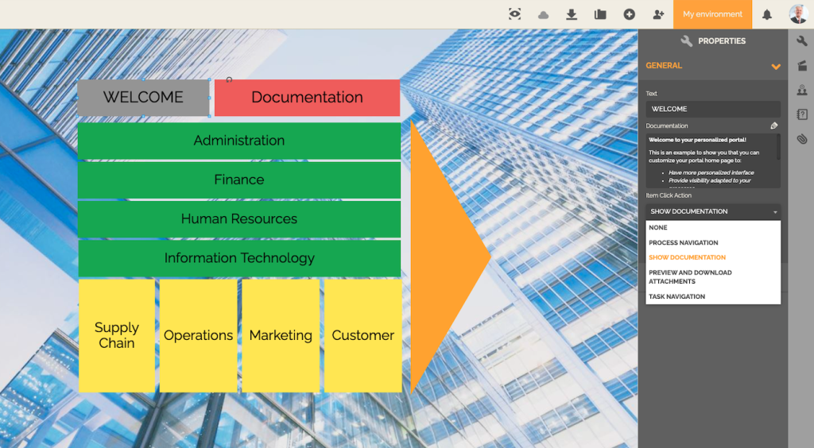Open the notifications bell

pos(767,14)
